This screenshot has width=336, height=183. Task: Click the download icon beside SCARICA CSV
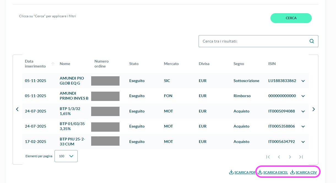pos(292,172)
